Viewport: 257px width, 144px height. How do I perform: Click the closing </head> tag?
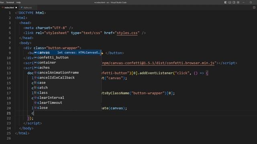click(27, 38)
